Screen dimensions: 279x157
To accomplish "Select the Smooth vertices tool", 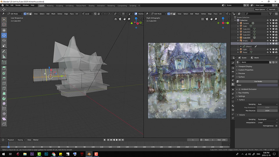I will point(4,104).
